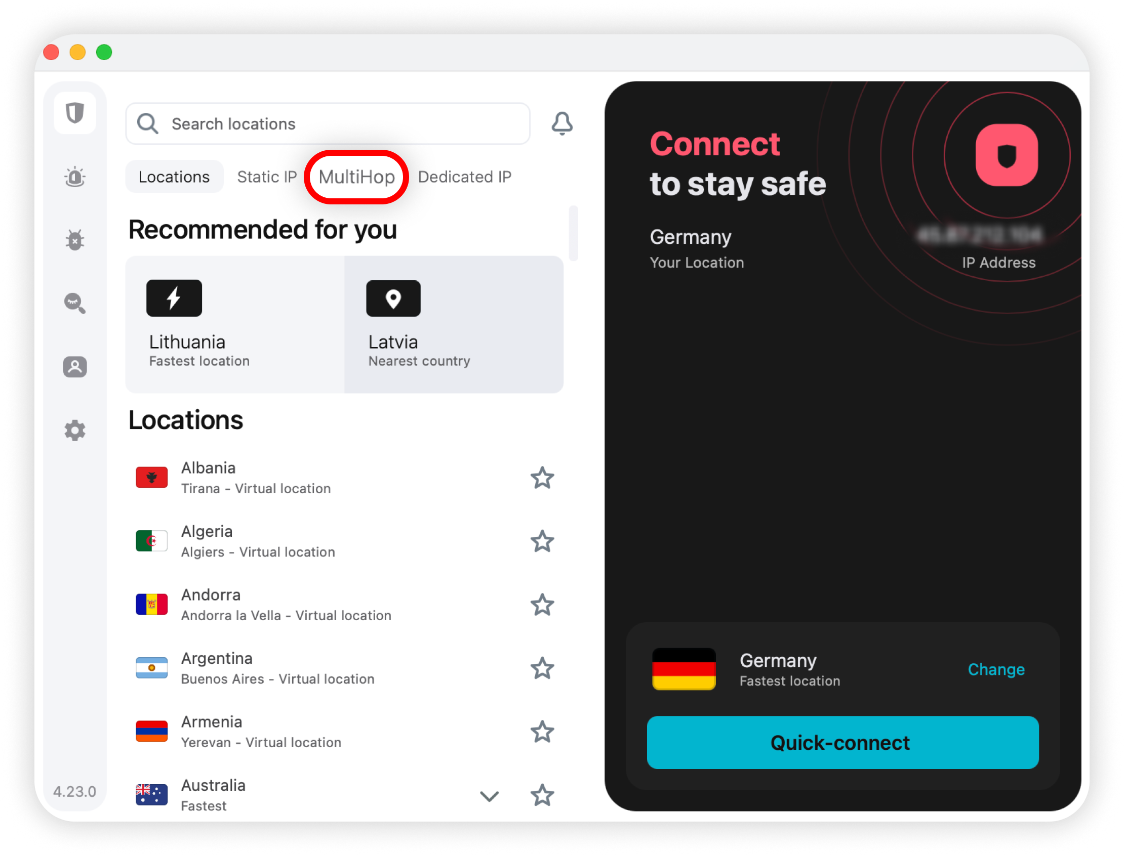Click the Search locations field
The width and height of the screenshot is (1124, 856).
(x=328, y=124)
